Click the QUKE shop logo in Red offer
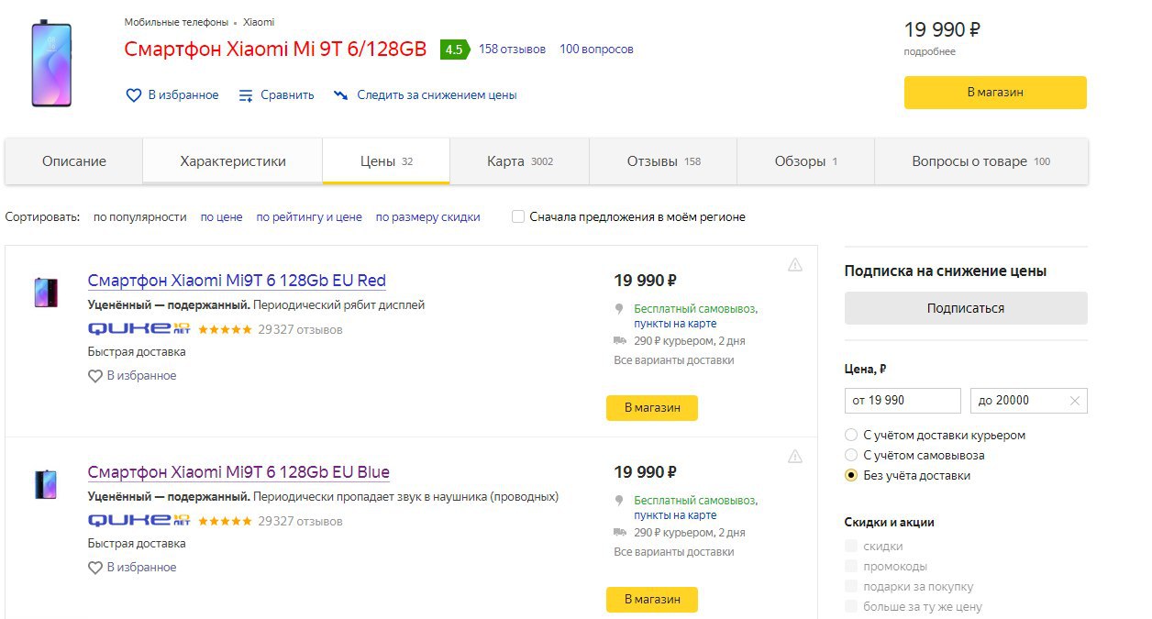 point(138,328)
